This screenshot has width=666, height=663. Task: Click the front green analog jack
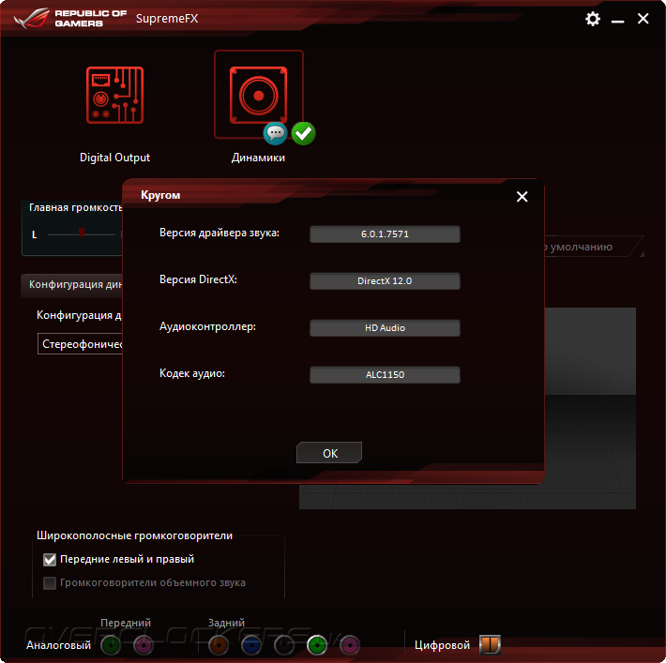tap(111, 645)
